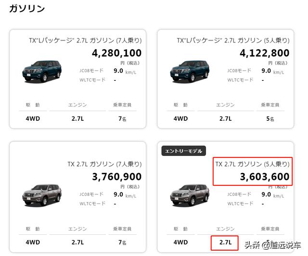Open TX"Lパッケージ" 2.7L ガソリン (7人乗り) title
The width and height of the screenshot is (308, 256).
point(86,40)
